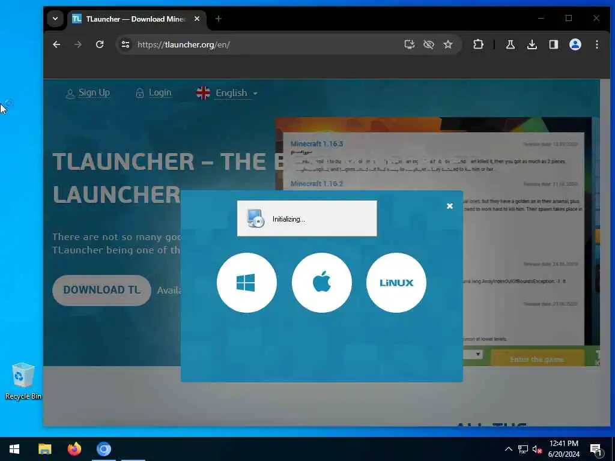
Task: Open the three-dot browser menu
Action: [x=596, y=44]
